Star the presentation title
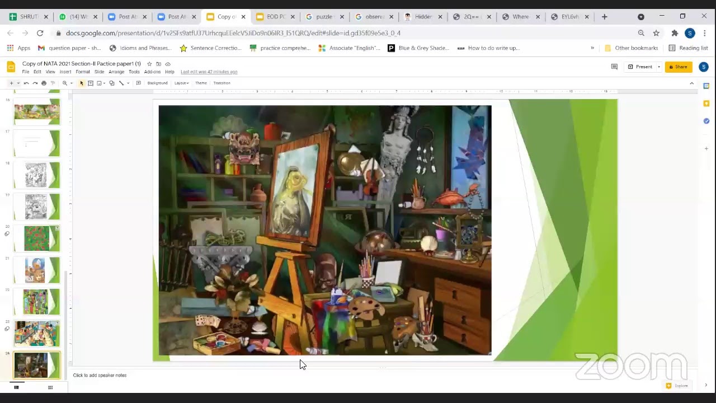 [149, 64]
